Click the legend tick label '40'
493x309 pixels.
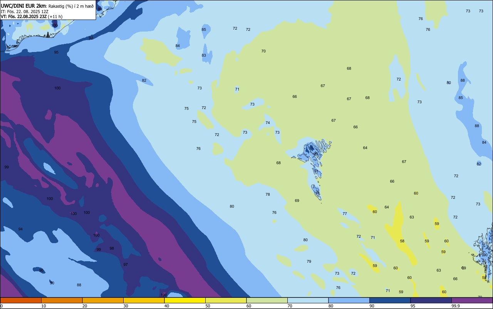167,306
